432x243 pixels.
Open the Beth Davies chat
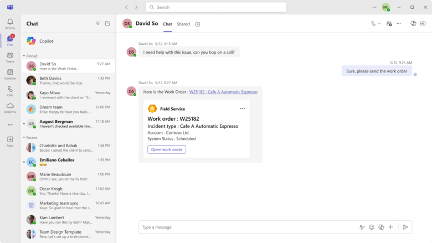68,80
